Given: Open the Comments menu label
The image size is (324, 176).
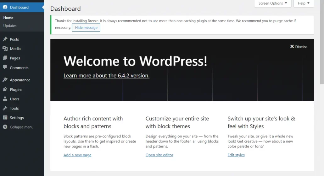Looking at the screenshot, I should tap(19, 67).
